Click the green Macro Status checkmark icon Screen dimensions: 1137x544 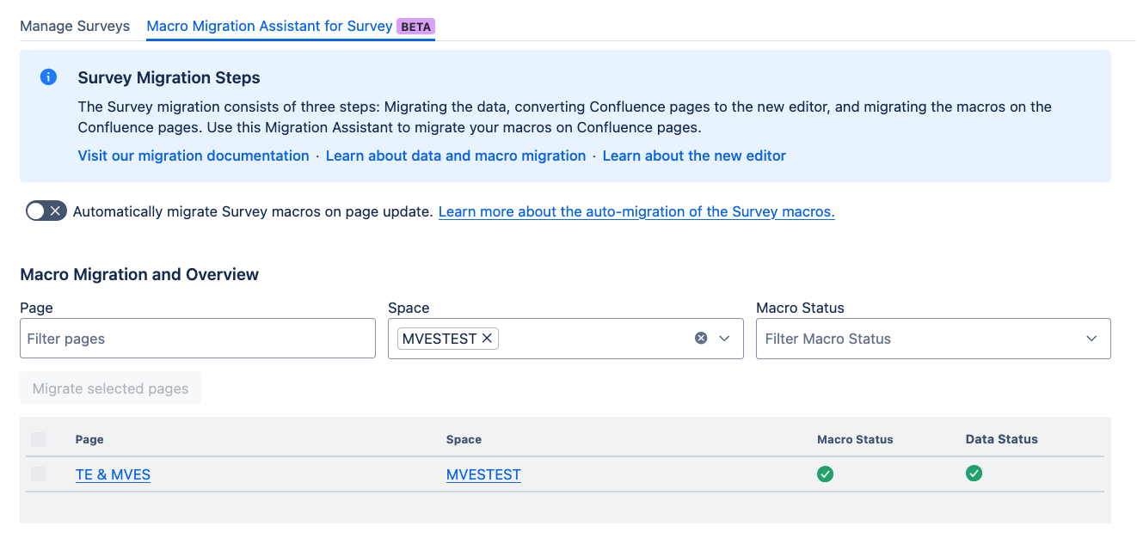pos(825,474)
